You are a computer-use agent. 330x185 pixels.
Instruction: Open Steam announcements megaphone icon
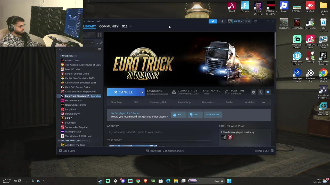pos(213,21)
